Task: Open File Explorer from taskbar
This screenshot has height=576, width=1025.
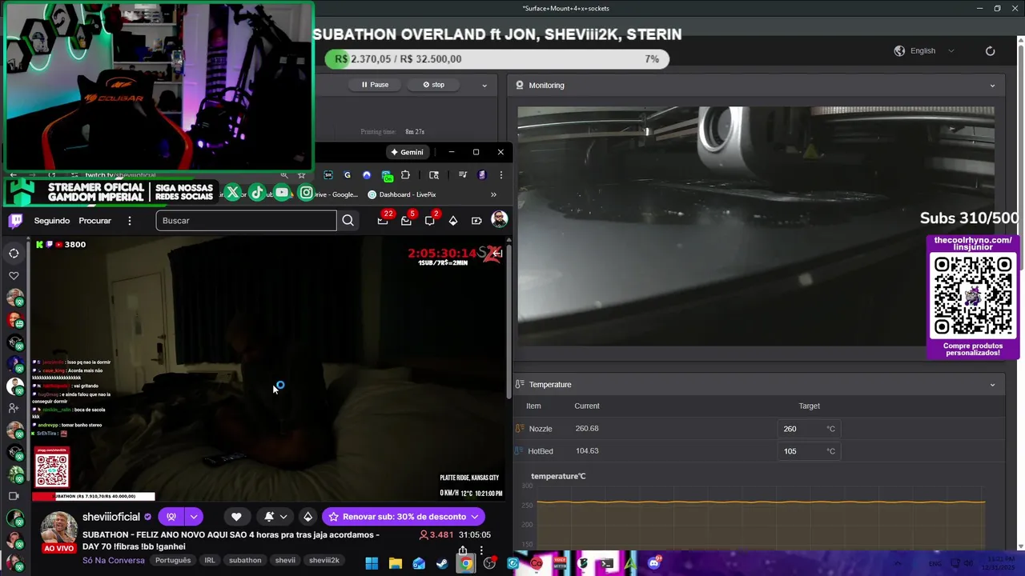Action: point(396,563)
